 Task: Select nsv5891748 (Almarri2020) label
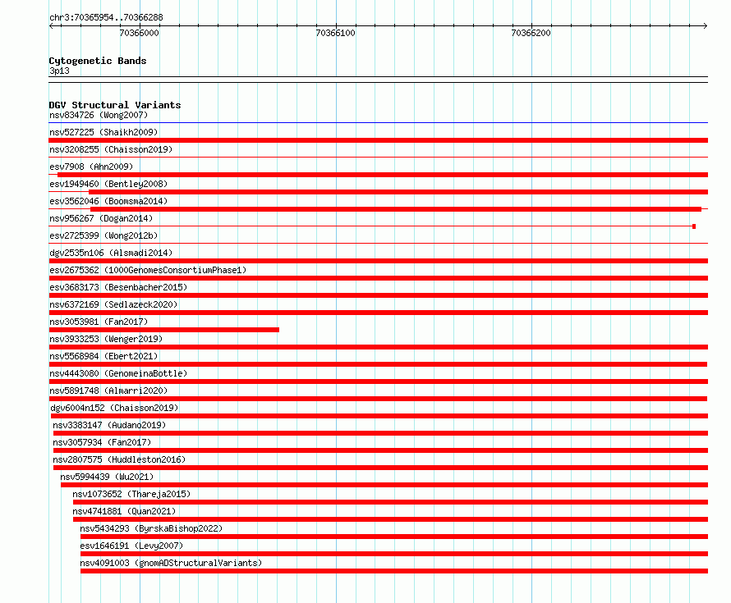click(x=108, y=391)
